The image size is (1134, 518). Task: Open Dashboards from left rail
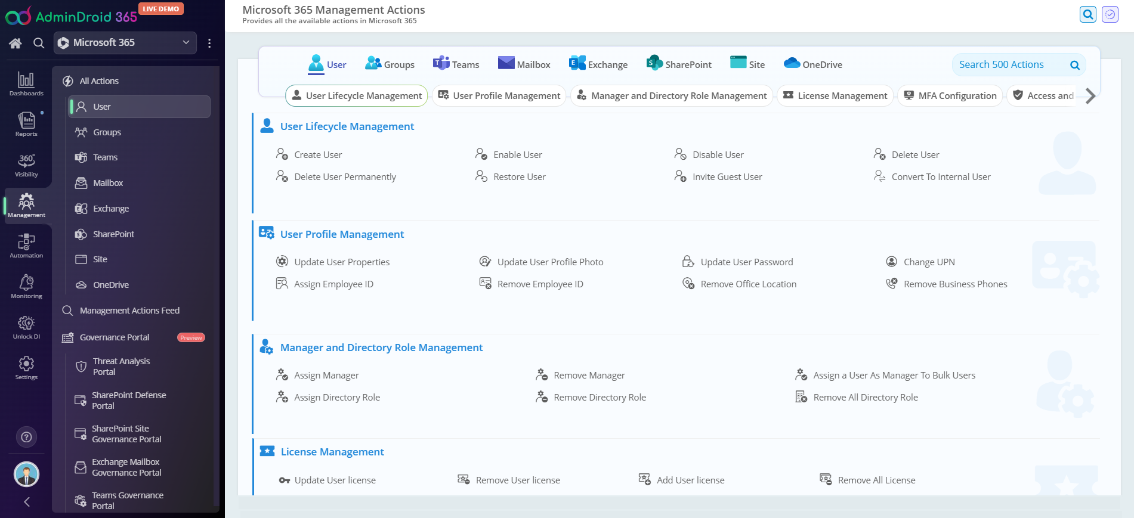pos(26,83)
